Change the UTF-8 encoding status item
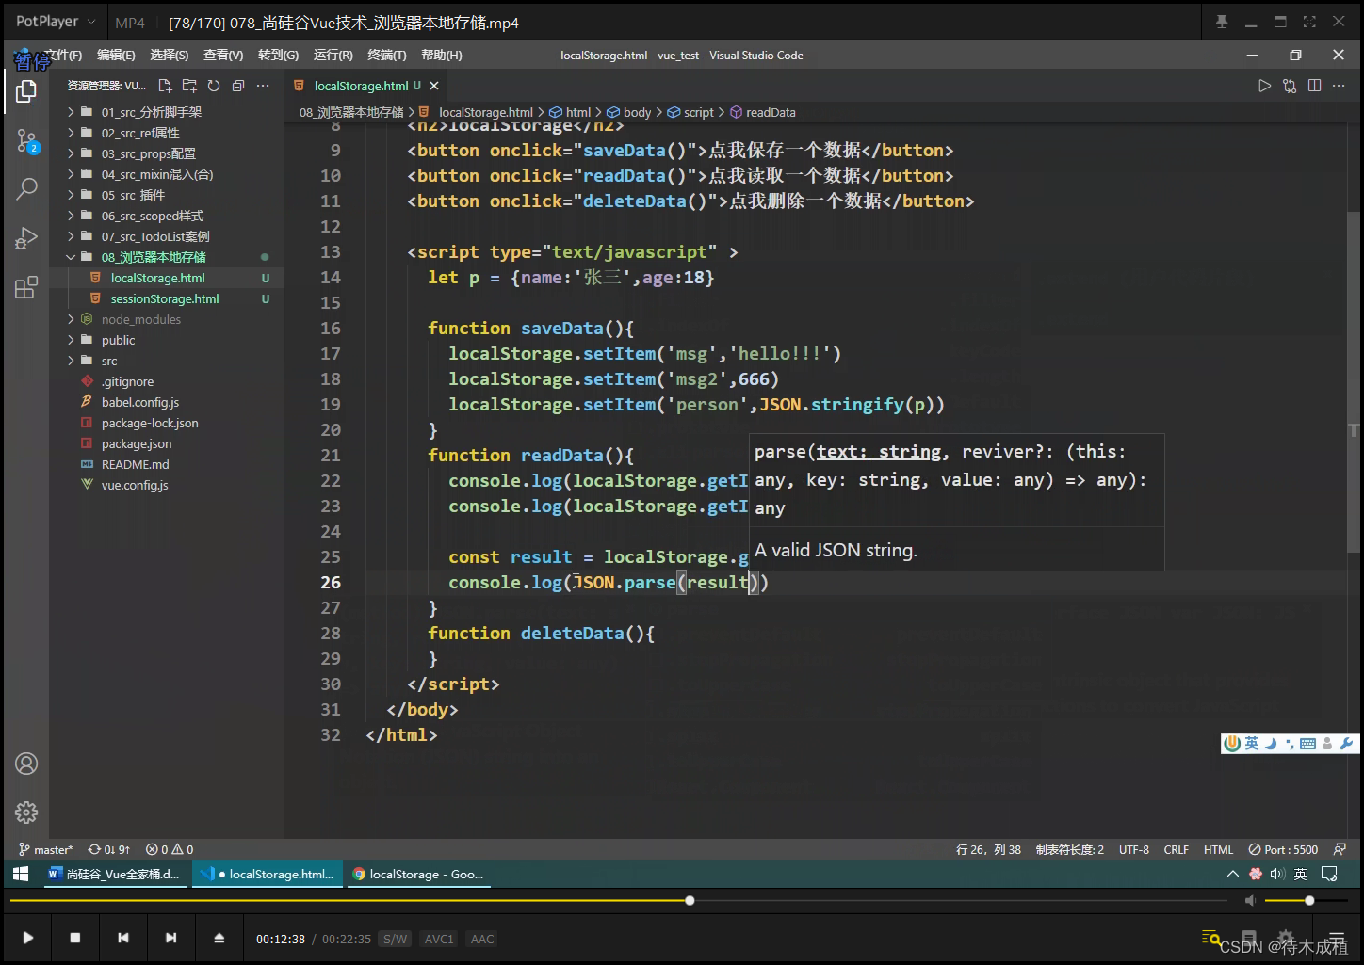This screenshot has height=965, width=1364. (1134, 849)
